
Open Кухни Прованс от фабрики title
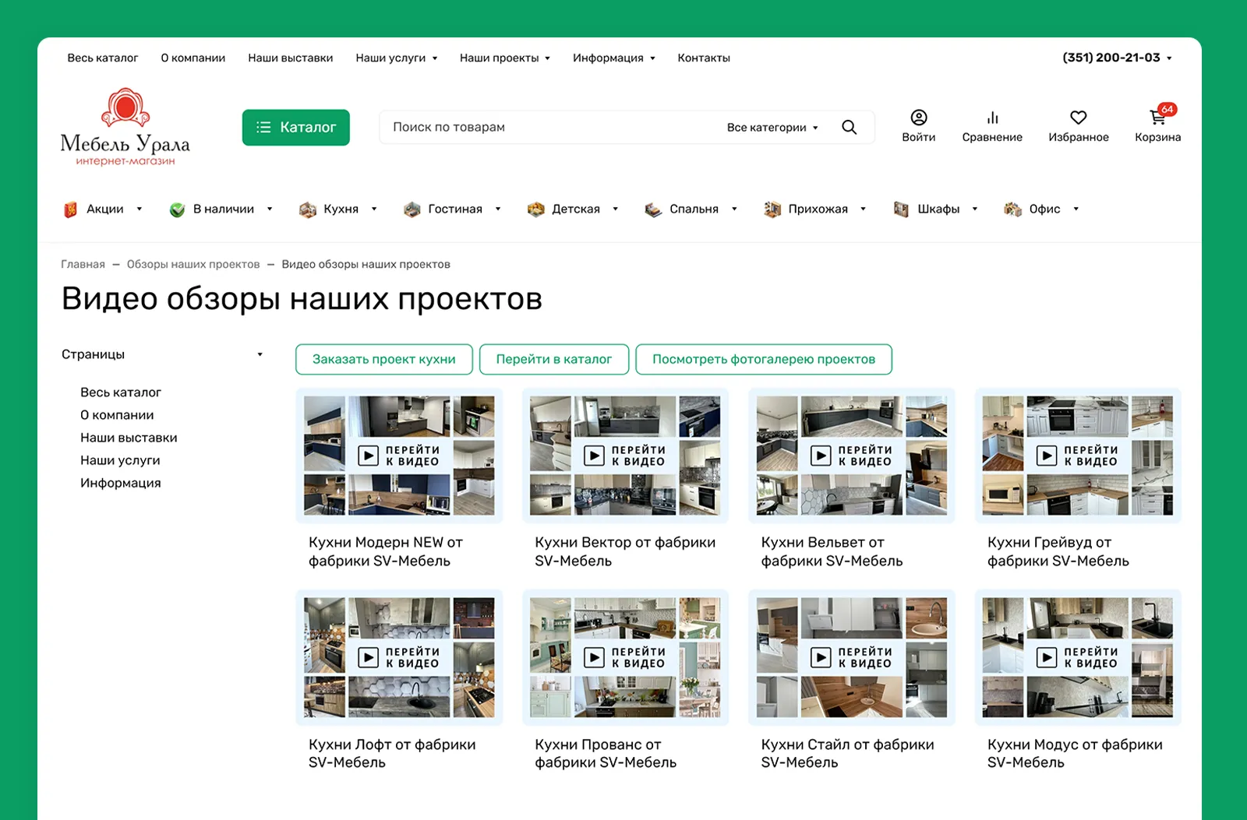point(606,753)
